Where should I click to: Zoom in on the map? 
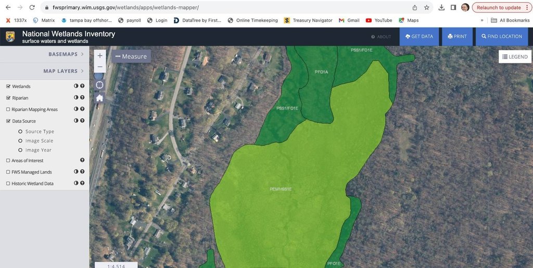(100, 56)
